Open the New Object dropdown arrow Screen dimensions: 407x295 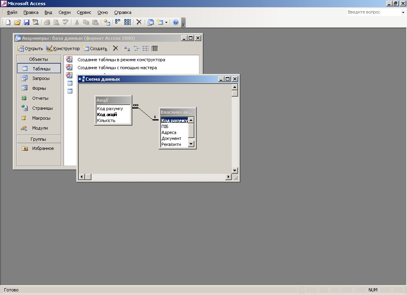click(166, 23)
